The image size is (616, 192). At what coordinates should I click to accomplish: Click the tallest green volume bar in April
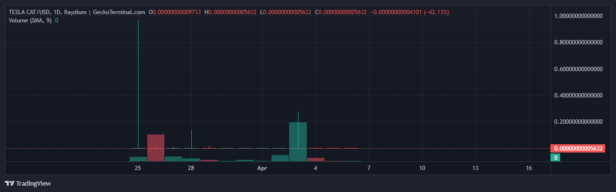[298, 142]
